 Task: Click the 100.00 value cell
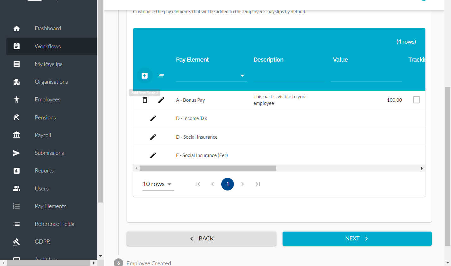tap(394, 100)
